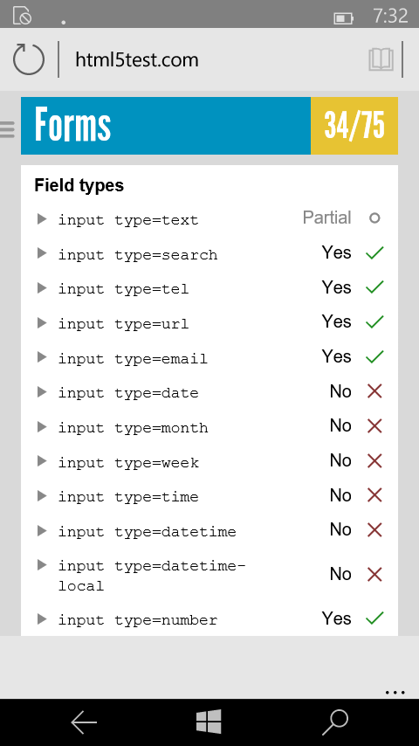Click red cross for type=month
Viewport: 419px width, 746px height.
point(374,426)
